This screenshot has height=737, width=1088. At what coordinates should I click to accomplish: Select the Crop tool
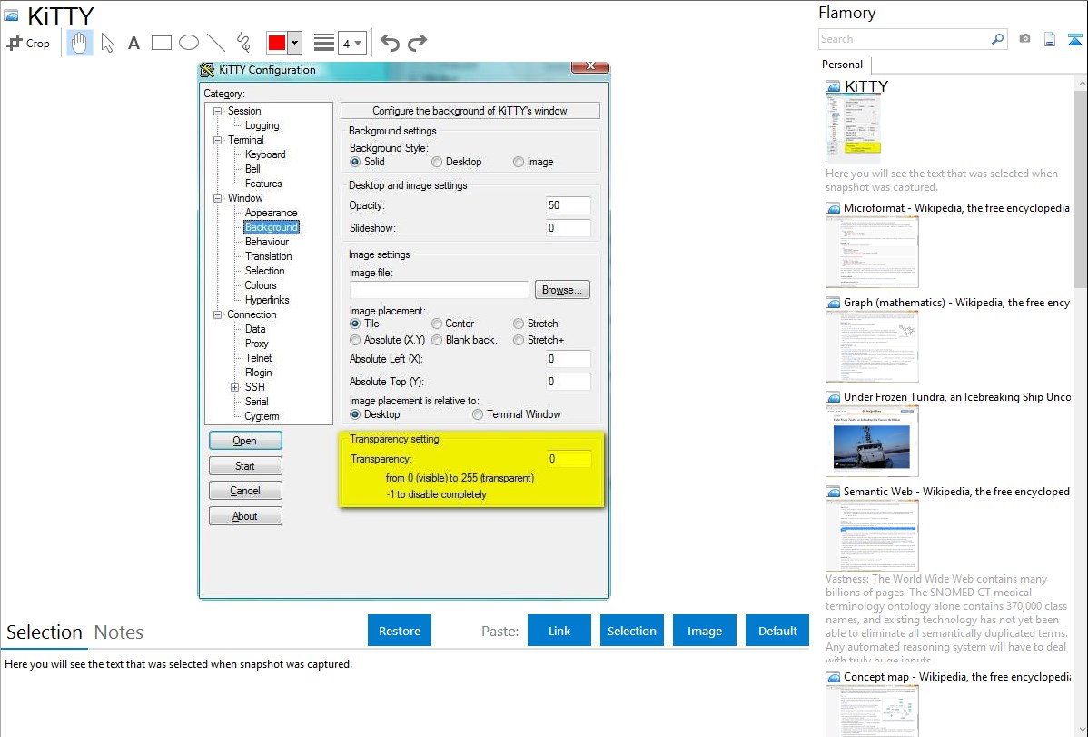click(28, 43)
